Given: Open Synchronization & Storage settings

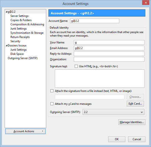Looking at the screenshot, I should 27,33.
